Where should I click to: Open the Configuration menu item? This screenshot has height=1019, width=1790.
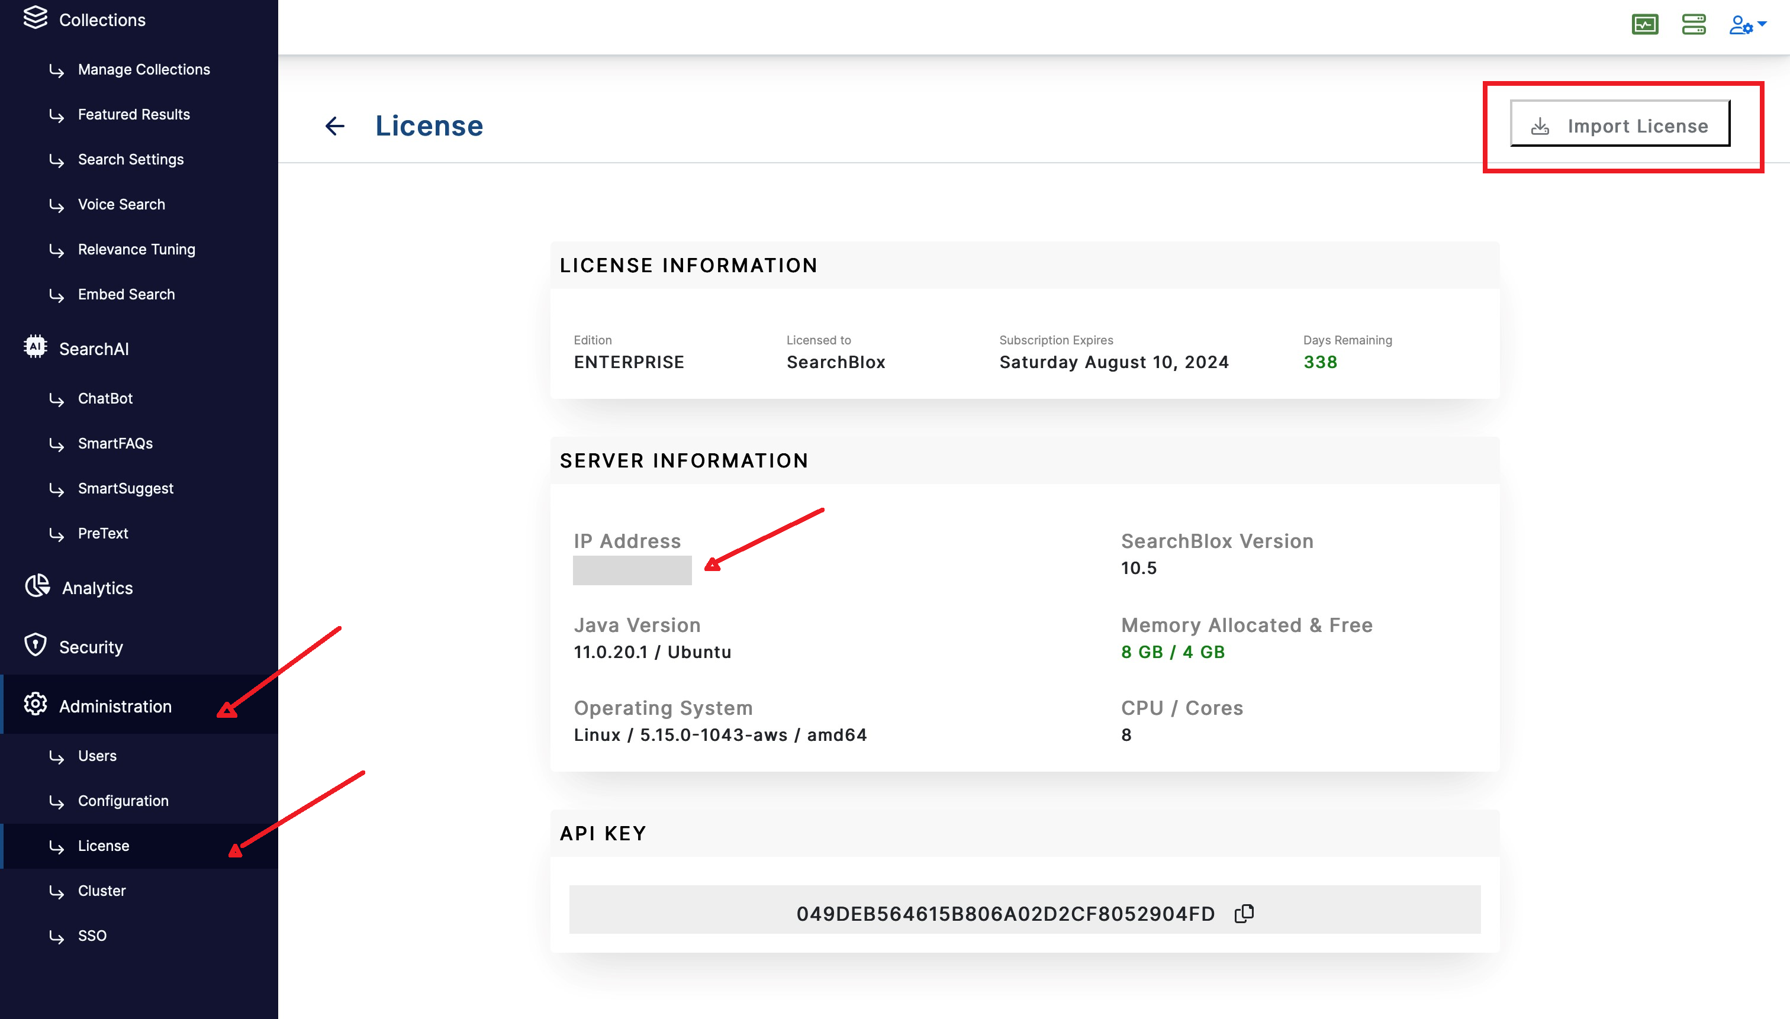point(123,801)
